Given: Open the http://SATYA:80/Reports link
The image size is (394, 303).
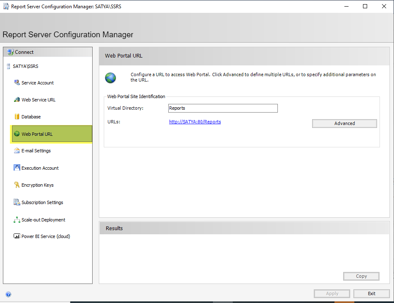Looking at the screenshot, I should 195,122.
